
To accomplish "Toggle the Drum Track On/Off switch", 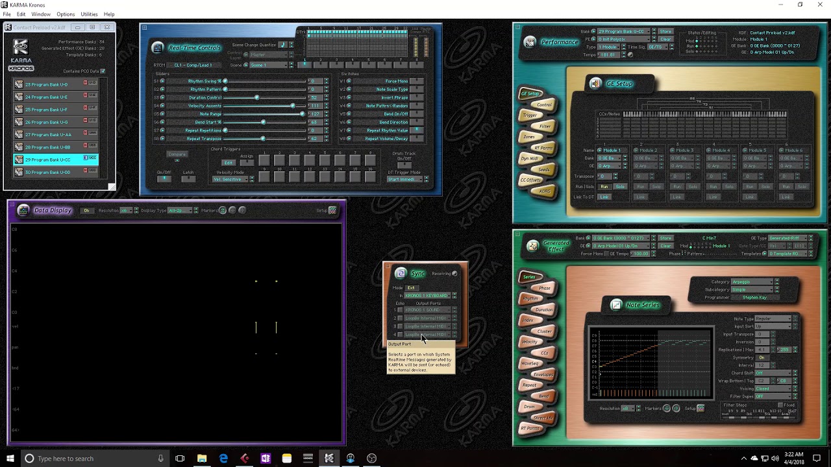I will coord(404,164).
